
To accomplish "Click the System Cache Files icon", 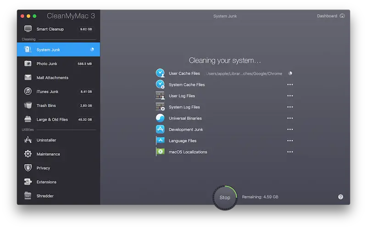I will [160, 85].
